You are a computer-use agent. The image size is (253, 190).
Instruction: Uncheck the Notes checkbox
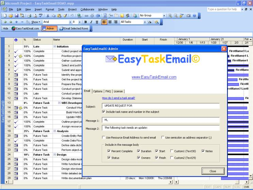click(x=203, y=151)
